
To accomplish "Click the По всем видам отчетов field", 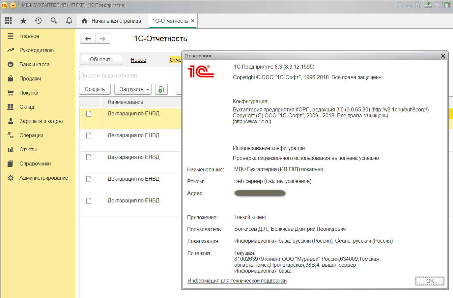I will point(130,75).
